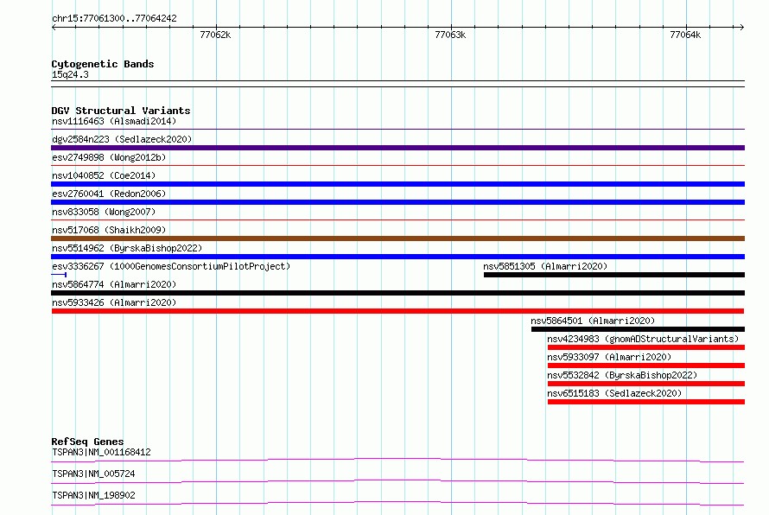
Task: Open variant dgv2584n223 (Sedlazeck2020) label
Action: pos(122,139)
